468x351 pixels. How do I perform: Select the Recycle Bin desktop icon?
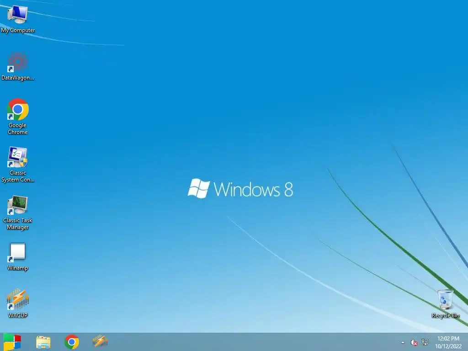pyautogui.click(x=445, y=303)
